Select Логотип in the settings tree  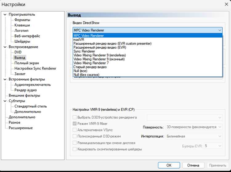click(x=21, y=31)
